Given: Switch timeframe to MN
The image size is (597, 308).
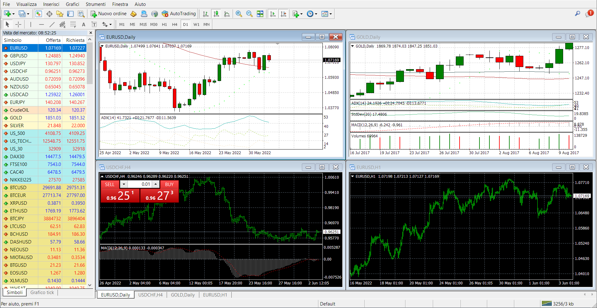Looking at the screenshot, I should [x=206, y=24].
